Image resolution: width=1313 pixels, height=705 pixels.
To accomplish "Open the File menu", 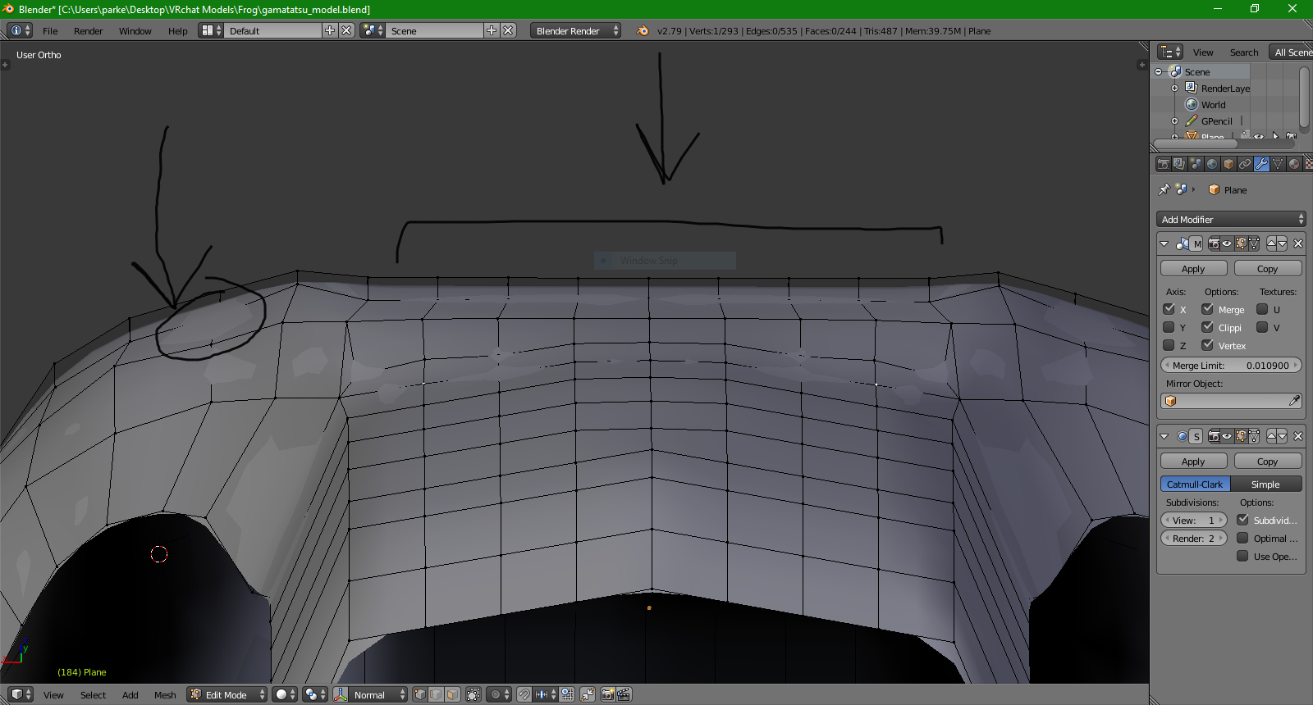I will coord(50,30).
